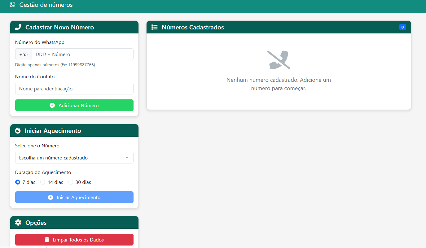The image size is (426, 248).
Task: Click the Gestão de números header title
Action: click(x=46, y=5)
